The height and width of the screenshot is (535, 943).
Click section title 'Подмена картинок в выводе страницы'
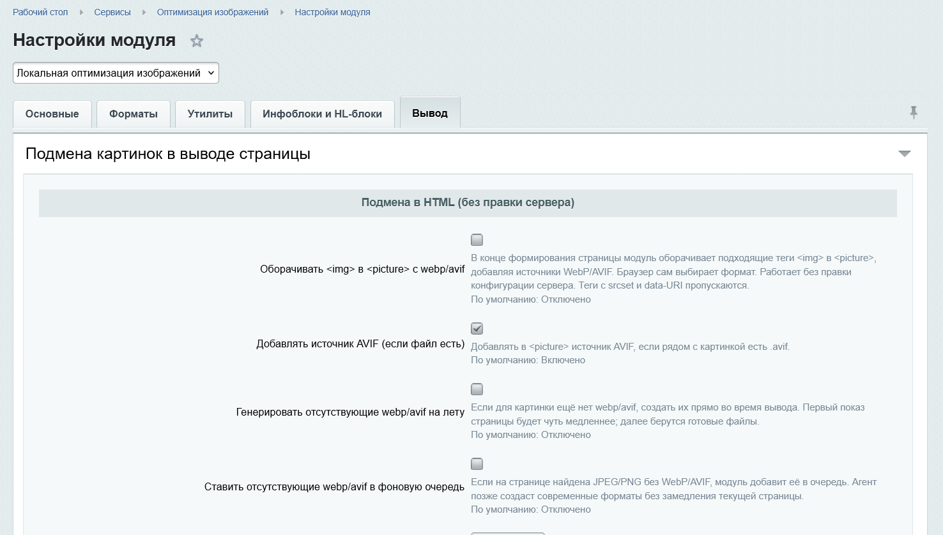point(168,154)
